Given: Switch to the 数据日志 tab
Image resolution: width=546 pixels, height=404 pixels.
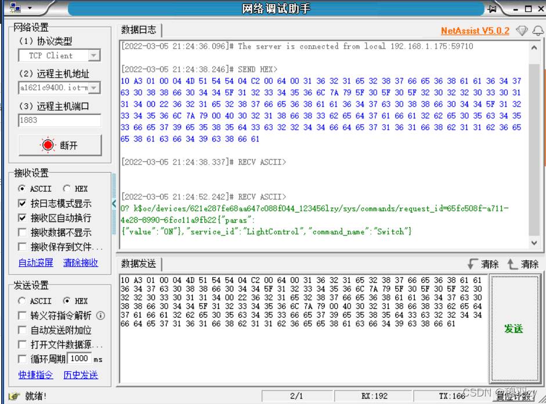Looking at the screenshot, I should 139,30.
